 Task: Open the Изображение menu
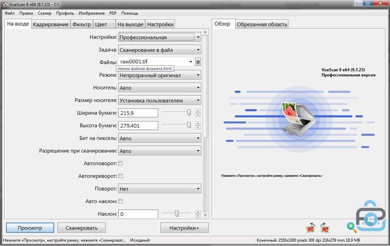pos(92,13)
